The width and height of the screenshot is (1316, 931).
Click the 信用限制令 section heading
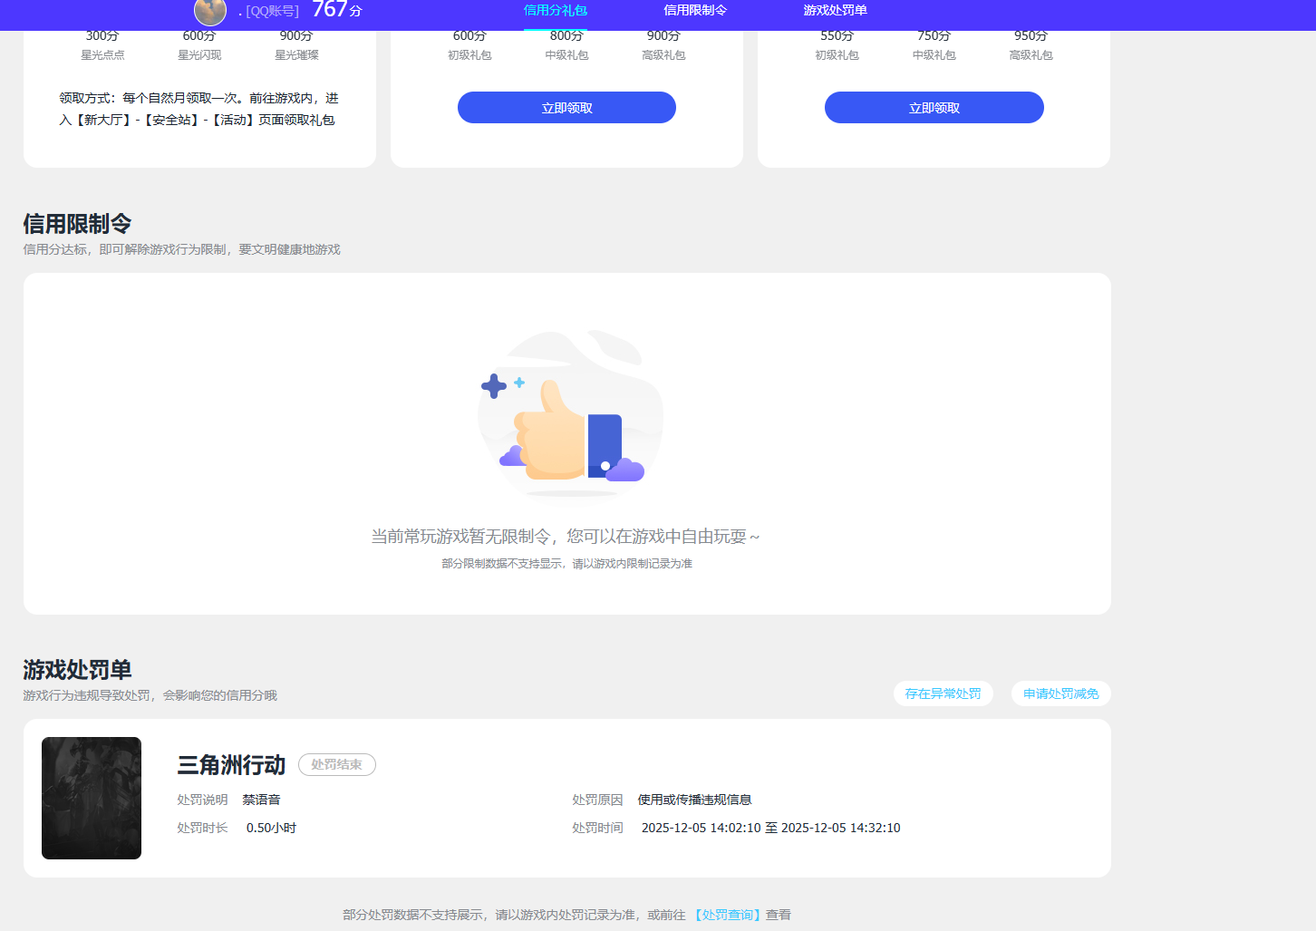pos(77,224)
